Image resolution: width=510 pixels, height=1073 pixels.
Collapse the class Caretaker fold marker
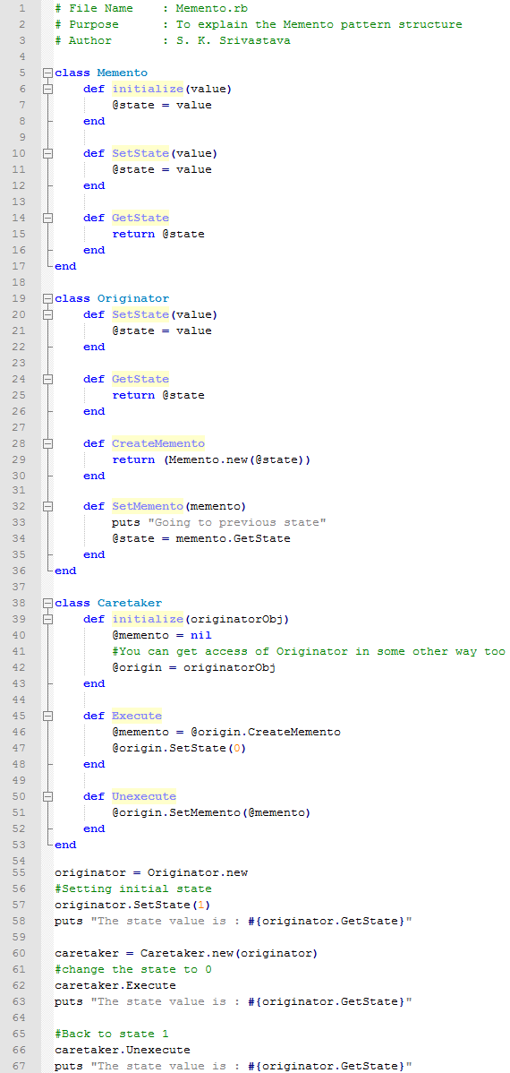coord(47,603)
